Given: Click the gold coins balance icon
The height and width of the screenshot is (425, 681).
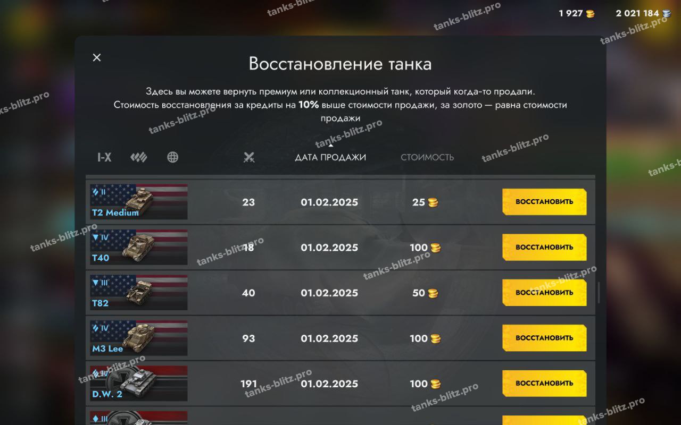Looking at the screenshot, I should click(591, 14).
